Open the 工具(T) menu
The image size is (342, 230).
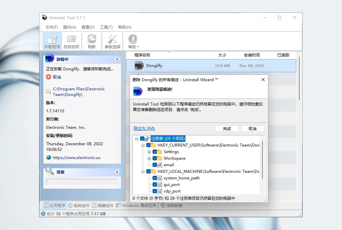pyautogui.click(x=106, y=27)
